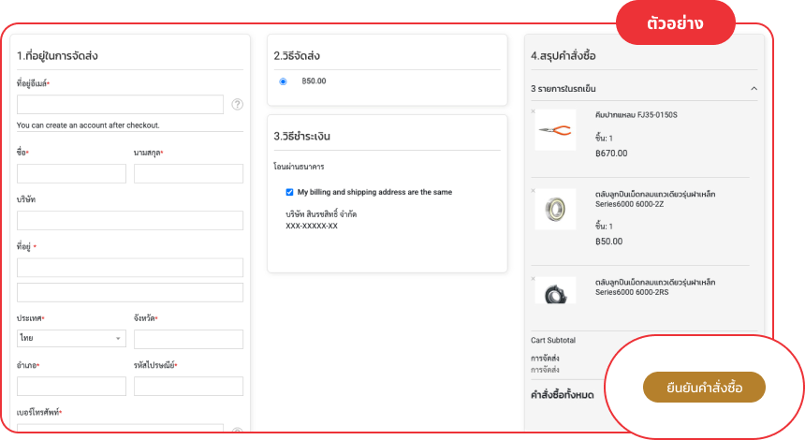The height and width of the screenshot is (440, 805).
Task: Open the ประเทศ country dropdown showing ไทย
Action: (x=71, y=338)
